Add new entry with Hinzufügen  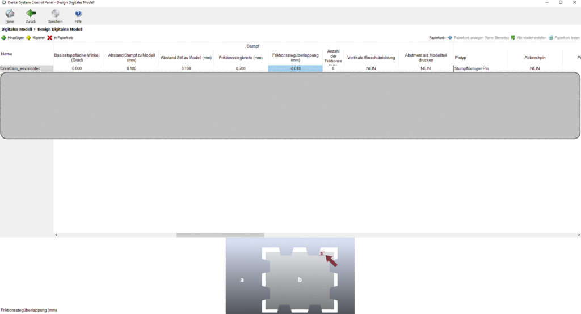pos(12,38)
